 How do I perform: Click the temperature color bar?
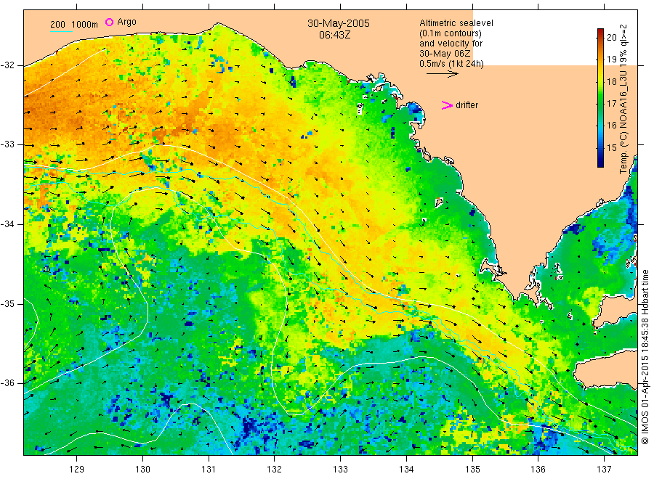click(600, 98)
